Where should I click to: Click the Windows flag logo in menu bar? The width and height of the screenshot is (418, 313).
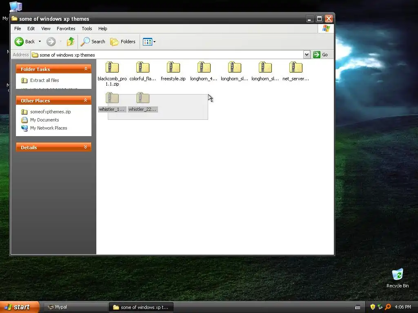[326, 29]
